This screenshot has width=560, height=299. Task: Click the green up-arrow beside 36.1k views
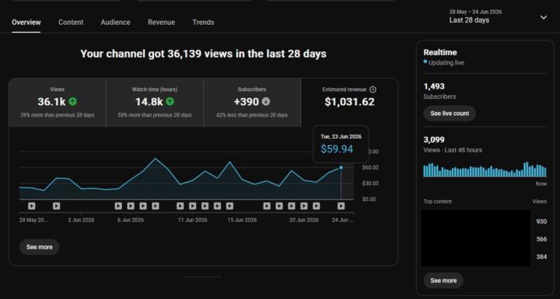[72, 101]
